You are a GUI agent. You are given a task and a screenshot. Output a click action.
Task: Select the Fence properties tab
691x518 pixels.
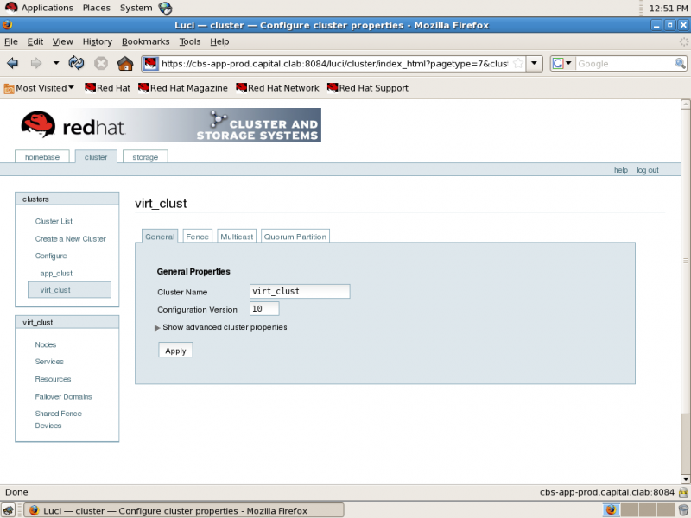198,237
